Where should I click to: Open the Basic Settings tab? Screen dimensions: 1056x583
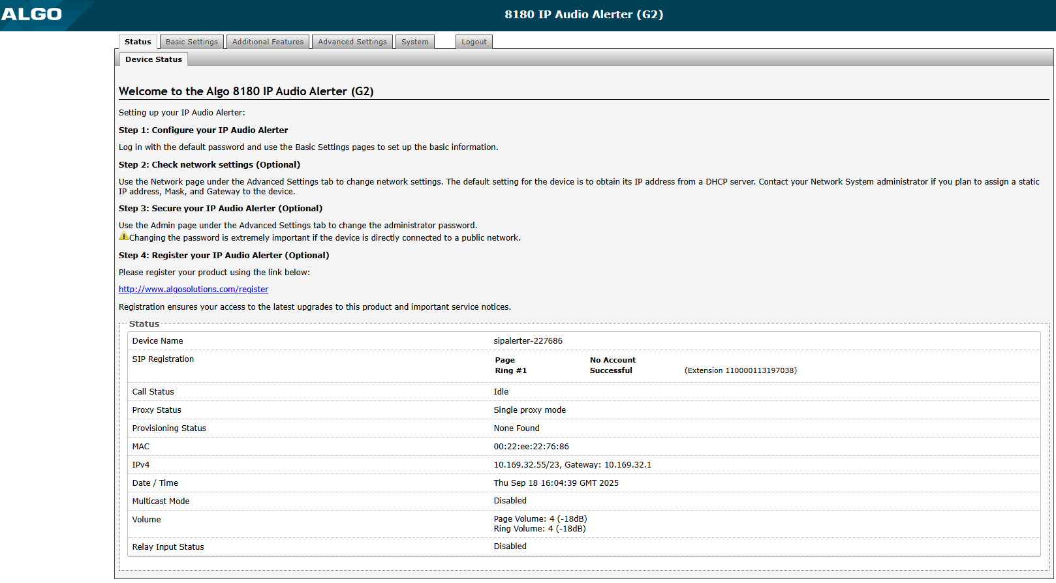coord(191,42)
